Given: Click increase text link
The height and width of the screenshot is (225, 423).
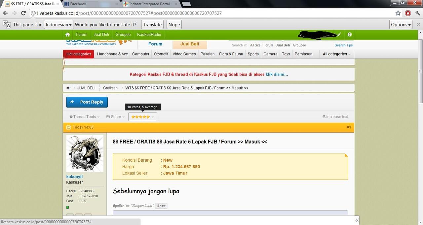Looking at the screenshot, I should click(335, 117).
